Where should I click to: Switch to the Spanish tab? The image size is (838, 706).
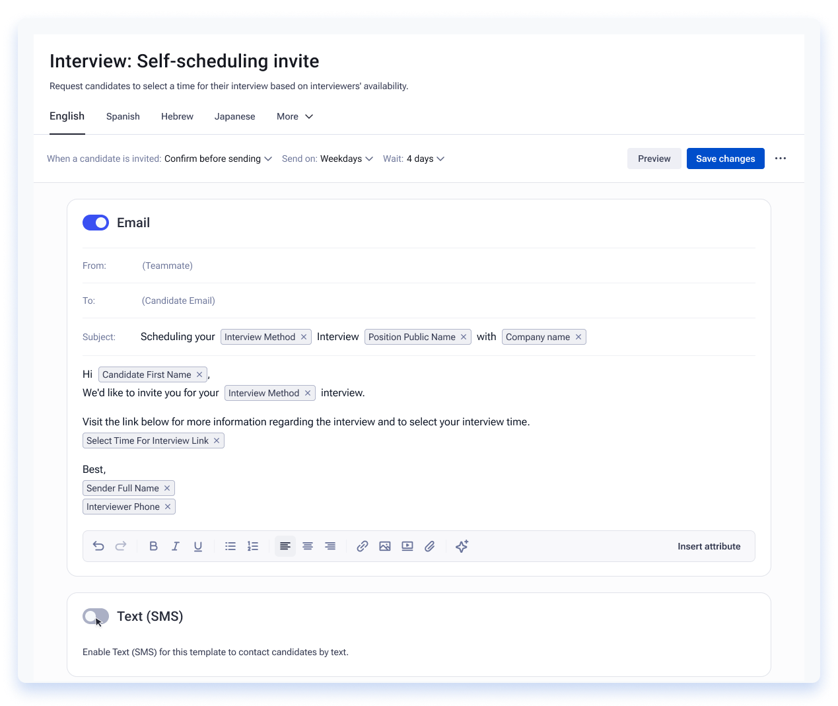(123, 116)
